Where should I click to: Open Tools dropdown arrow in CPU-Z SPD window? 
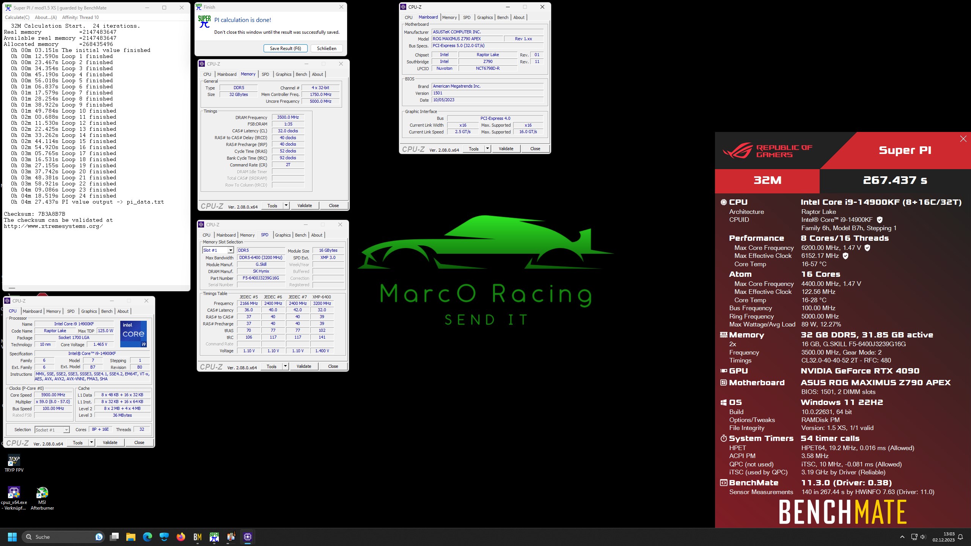(x=285, y=366)
